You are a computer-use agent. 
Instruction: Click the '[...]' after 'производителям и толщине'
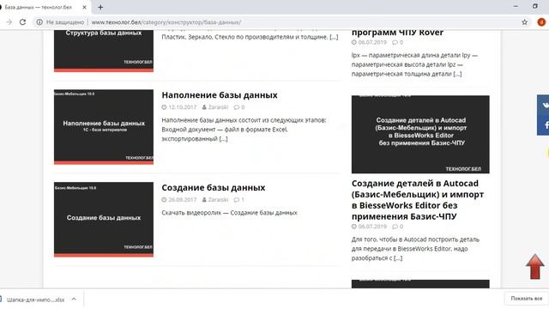tap(334, 37)
